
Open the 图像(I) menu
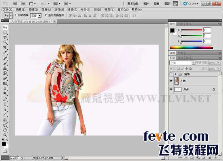[33, 10]
